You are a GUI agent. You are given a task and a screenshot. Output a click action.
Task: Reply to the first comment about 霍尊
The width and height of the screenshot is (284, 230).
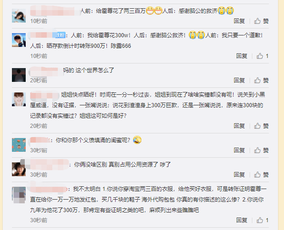(x=239, y=21)
